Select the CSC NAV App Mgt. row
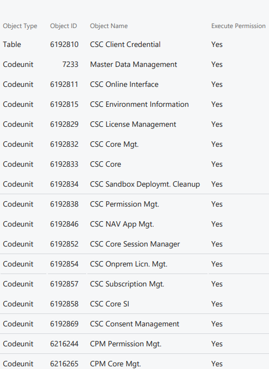 click(x=135, y=224)
